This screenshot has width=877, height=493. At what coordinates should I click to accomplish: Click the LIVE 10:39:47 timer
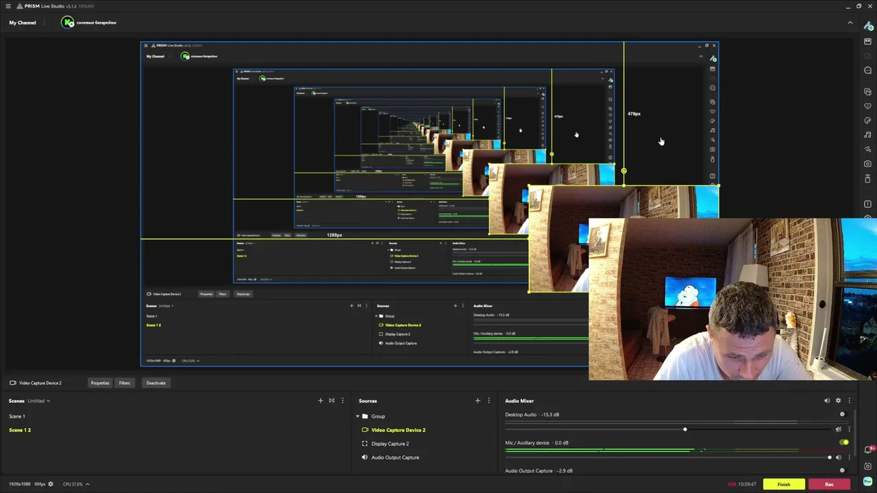pyautogui.click(x=742, y=484)
